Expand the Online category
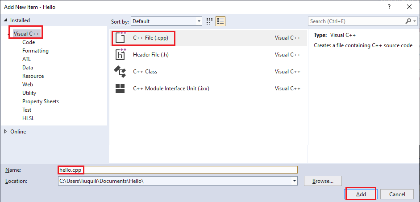 [x=6, y=132]
